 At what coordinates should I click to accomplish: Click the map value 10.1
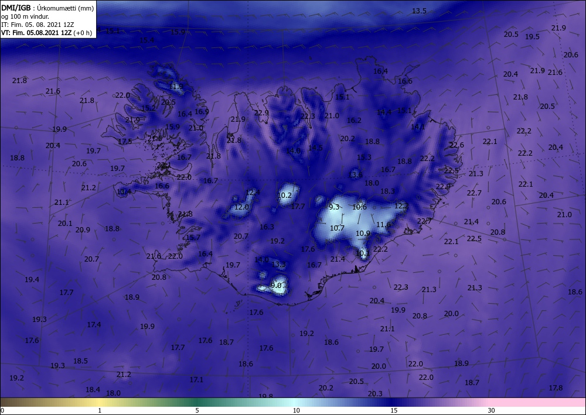[363, 253]
